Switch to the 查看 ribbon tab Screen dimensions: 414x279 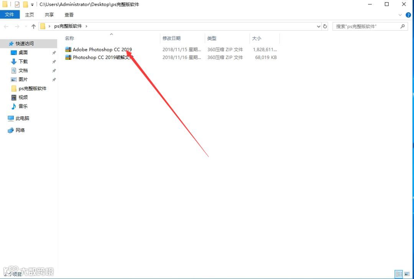69,15
